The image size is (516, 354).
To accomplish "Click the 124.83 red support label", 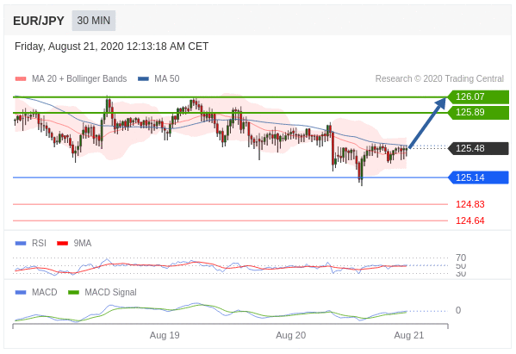I will (x=470, y=204).
